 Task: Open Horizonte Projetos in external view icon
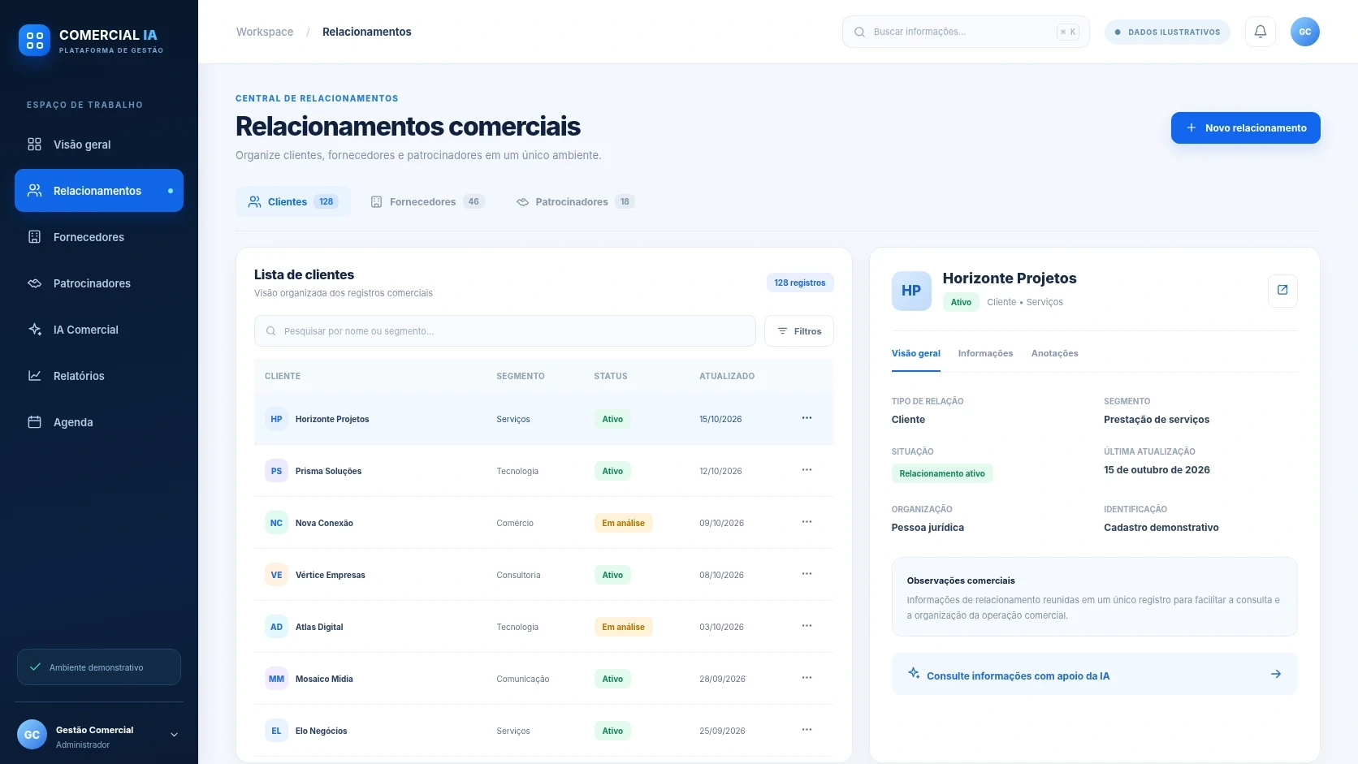click(x=1282, y=291)
